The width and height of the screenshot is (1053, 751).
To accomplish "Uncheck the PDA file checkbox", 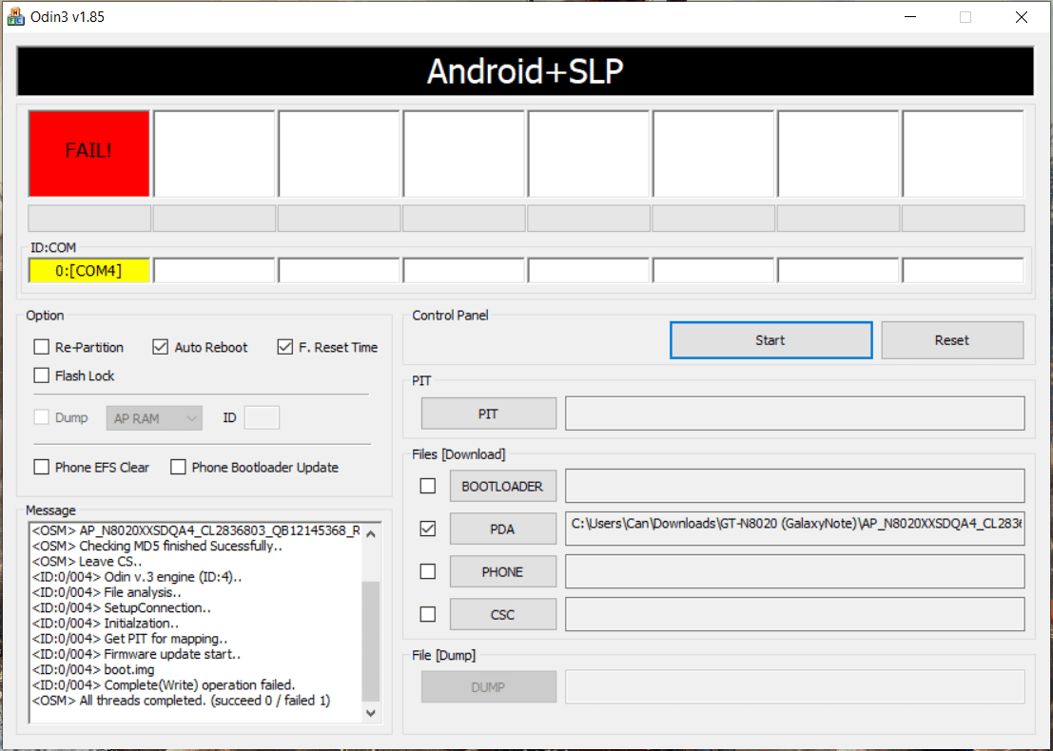I will click(x=428, y=529).
